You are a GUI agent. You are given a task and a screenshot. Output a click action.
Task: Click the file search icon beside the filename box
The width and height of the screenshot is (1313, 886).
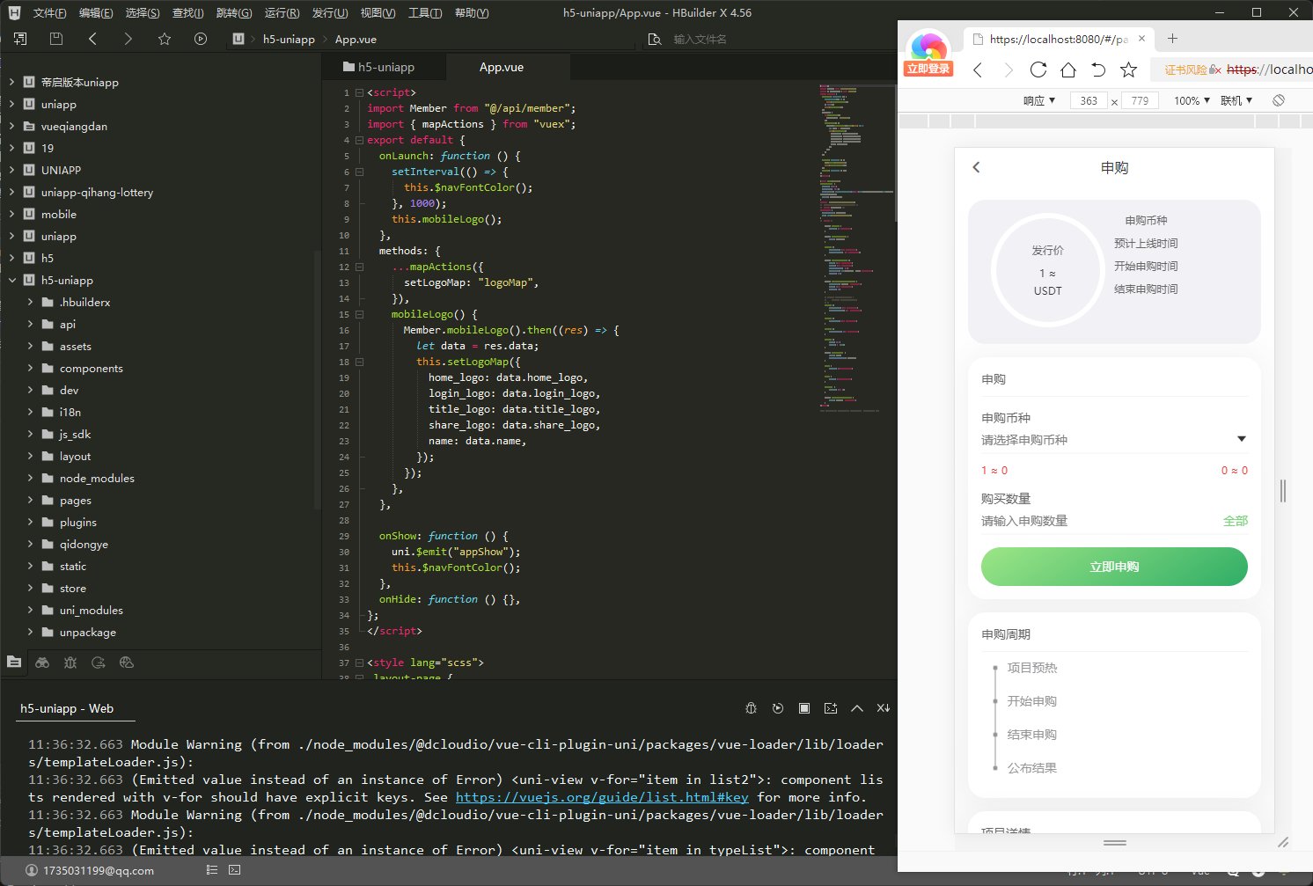(655, 39)
